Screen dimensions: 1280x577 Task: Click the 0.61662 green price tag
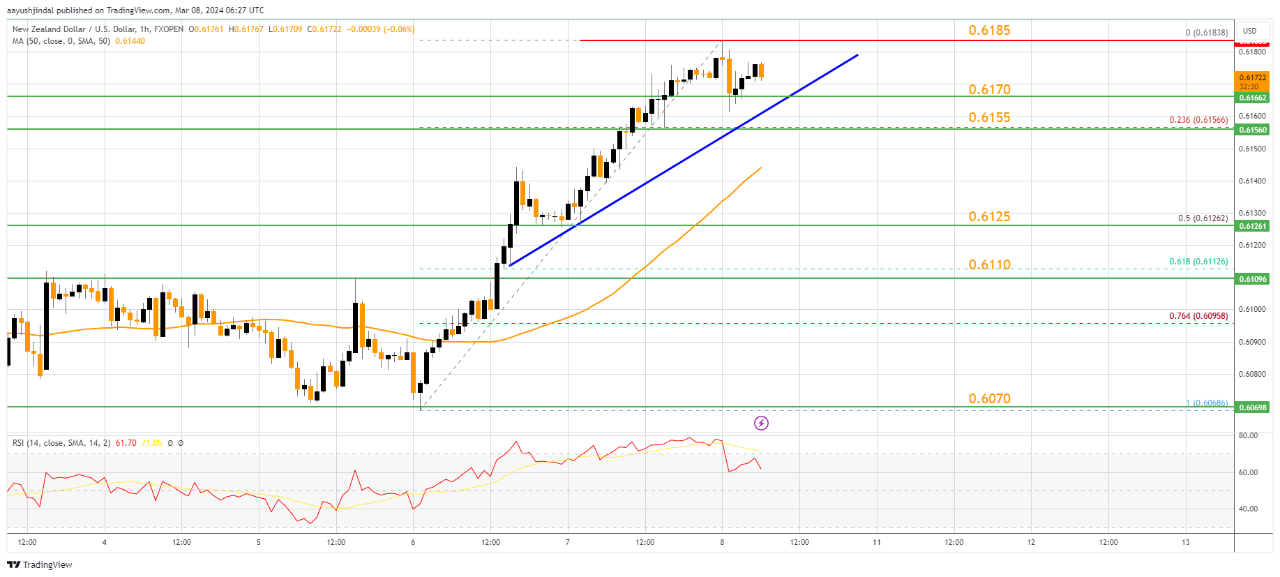click(x=1253, y=98)
